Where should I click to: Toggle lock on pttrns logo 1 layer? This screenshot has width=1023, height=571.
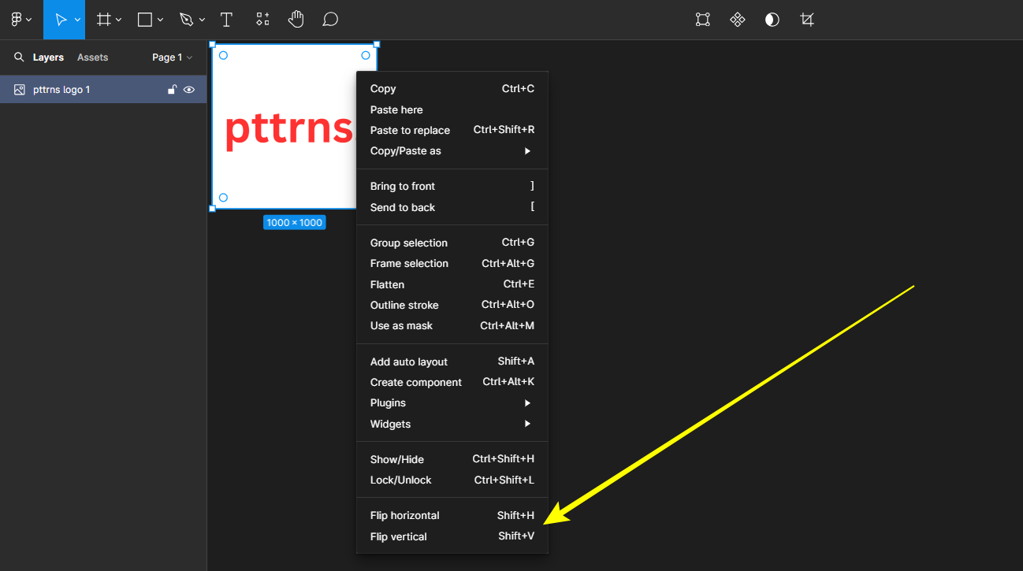tap(172, 90)
